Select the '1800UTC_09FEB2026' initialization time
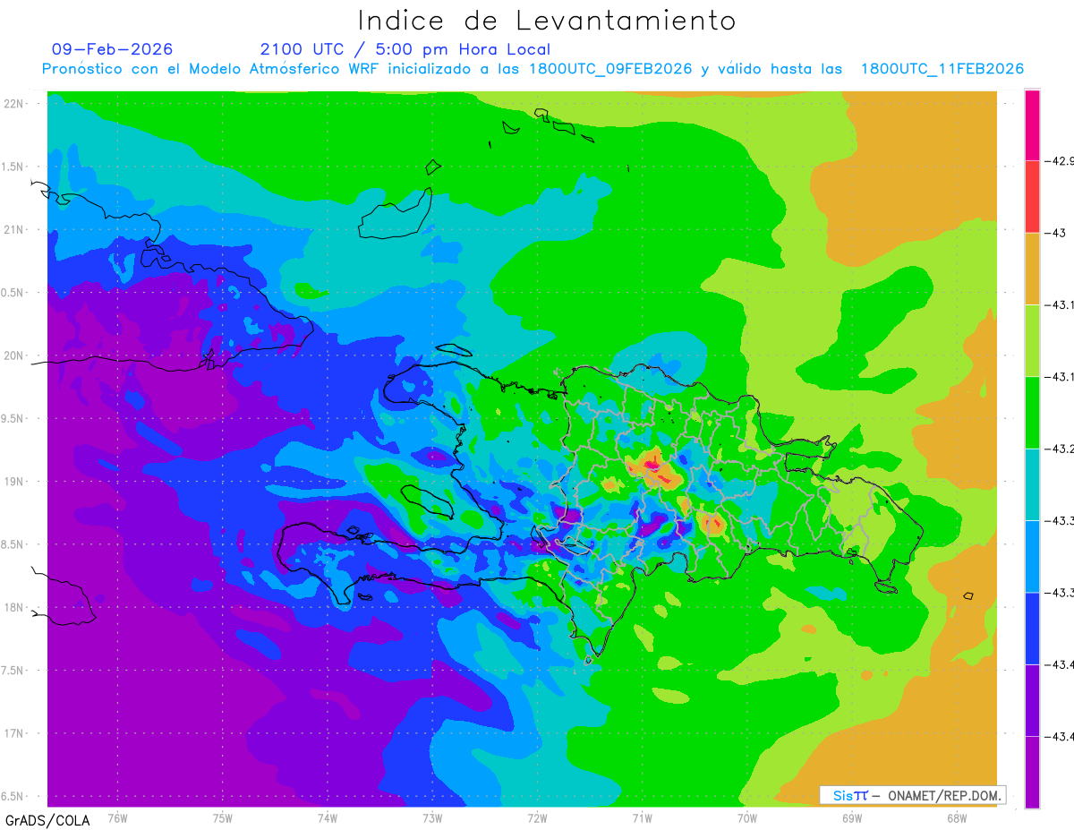 [610, 69]
